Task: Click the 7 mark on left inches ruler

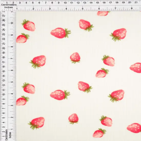Action: click(12, 58)
